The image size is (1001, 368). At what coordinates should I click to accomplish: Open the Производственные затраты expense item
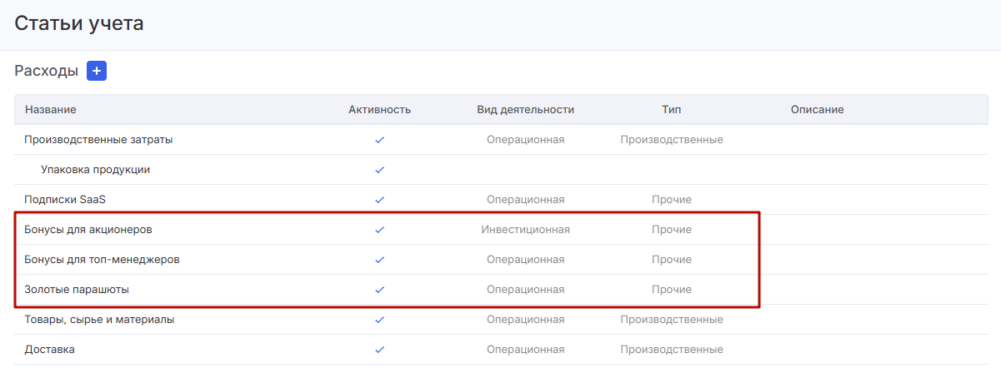point(98,140)
